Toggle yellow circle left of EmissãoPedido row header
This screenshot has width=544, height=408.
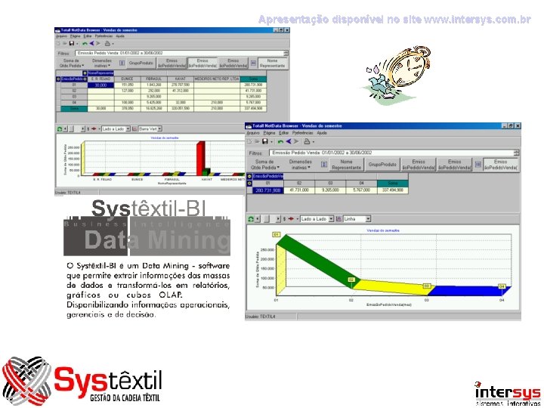point(58,79)
